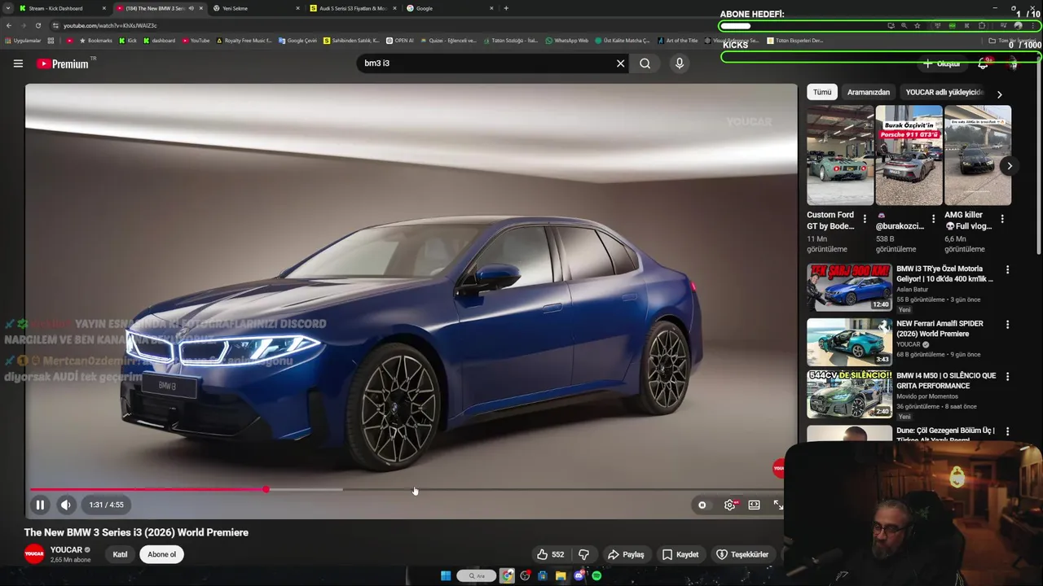Screen dimensions: 1043x586
Task: Advance Shorts shelf with next arrow
Action: tap(1009, 166)
